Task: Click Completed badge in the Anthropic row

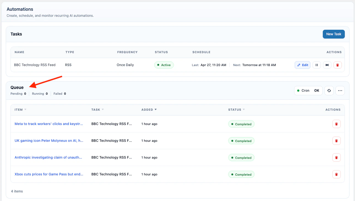Action: (x=241, y=158)
